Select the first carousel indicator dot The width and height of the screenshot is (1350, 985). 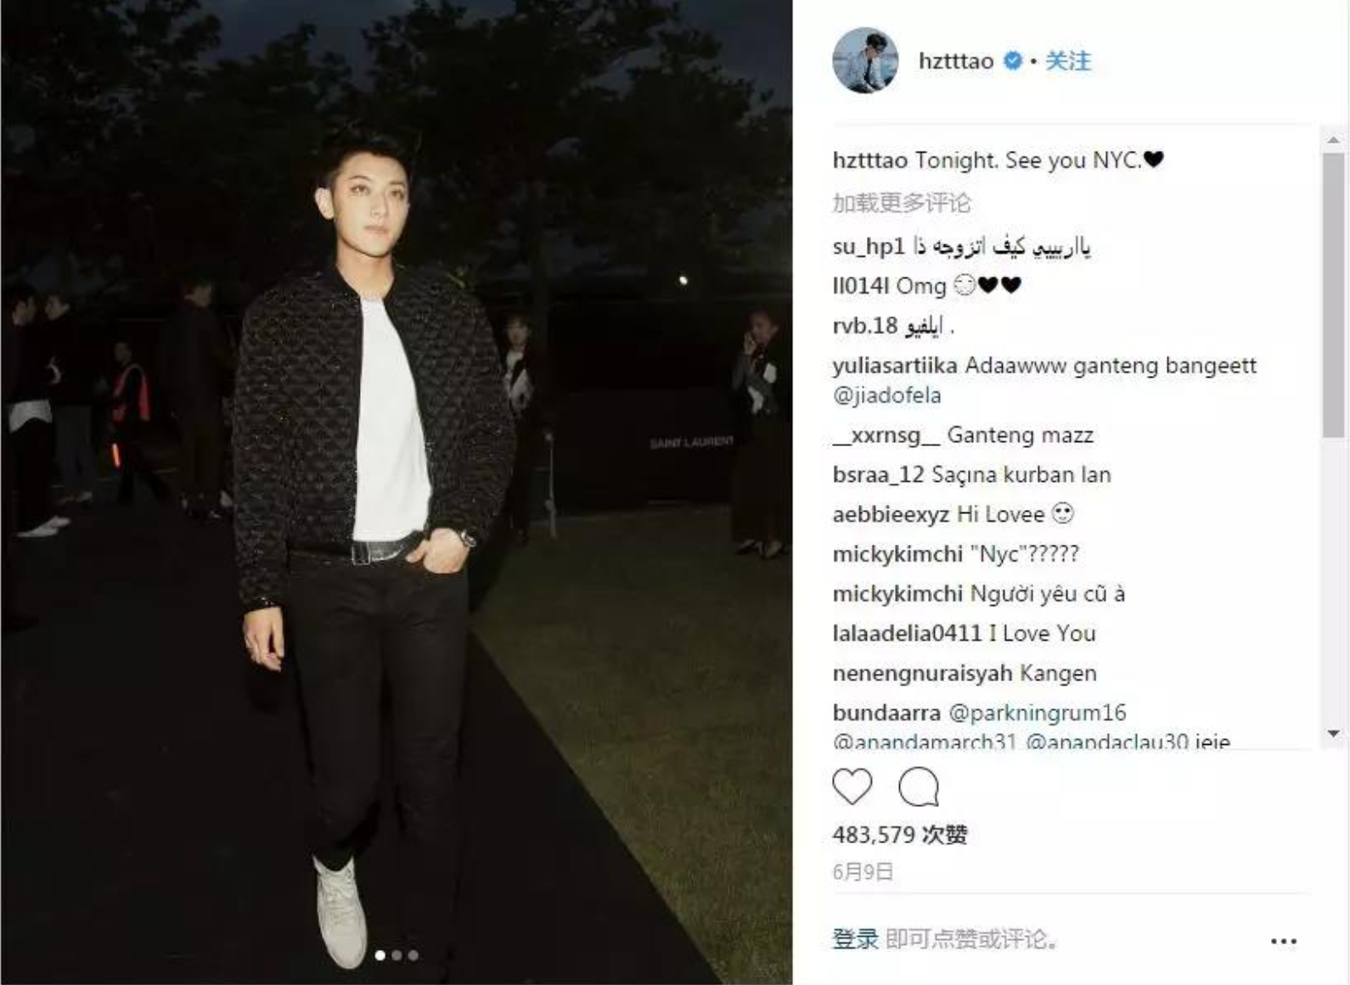[x=380, y=955]
